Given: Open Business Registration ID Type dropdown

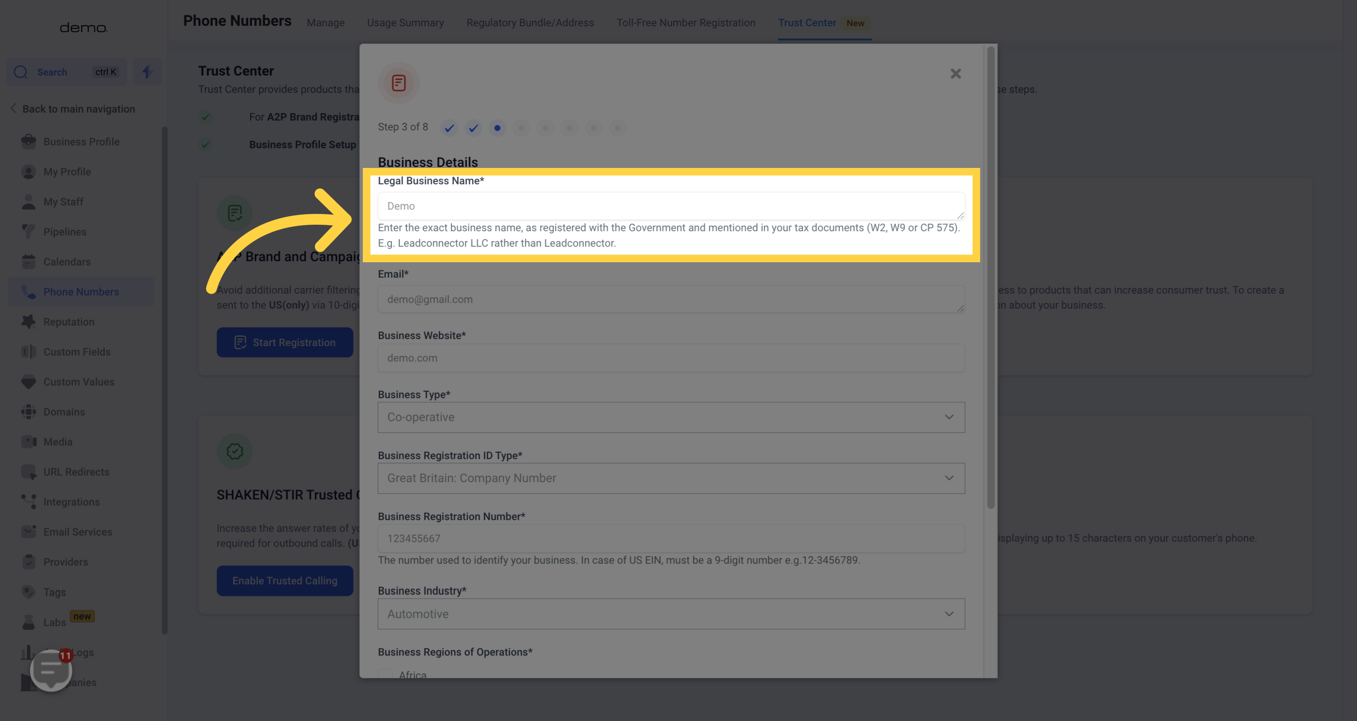Looking at the screenshot, I should pos(671,478).
